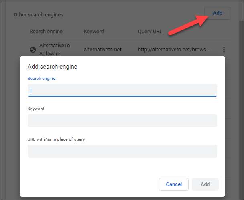Click the Add search engine dialog title

pyautogui.click(x=53, y=67)
